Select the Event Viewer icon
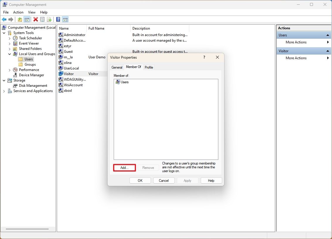Screen dimensions: 332x239 [x=15, y=43]
